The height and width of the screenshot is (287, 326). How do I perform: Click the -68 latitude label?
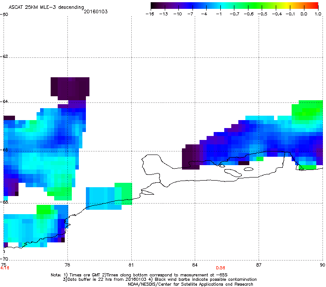click(4, 202)
